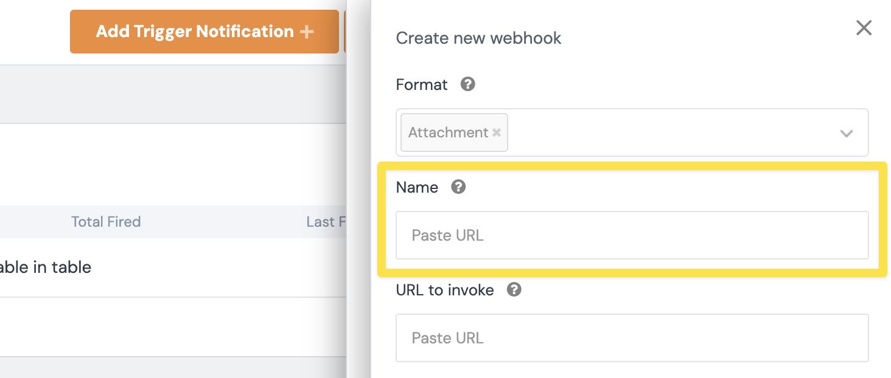This screenshot has width=891, height=378.
Task: Click the Last Fired column header
Action: click(x=326, y=222)
